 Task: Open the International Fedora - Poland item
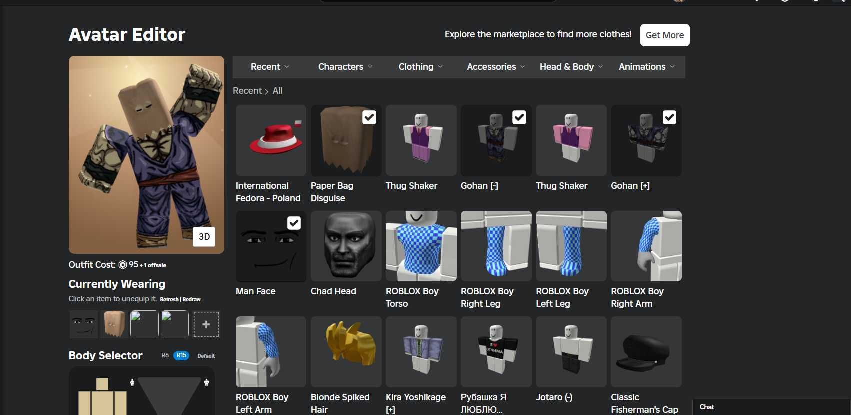point(271,140)
